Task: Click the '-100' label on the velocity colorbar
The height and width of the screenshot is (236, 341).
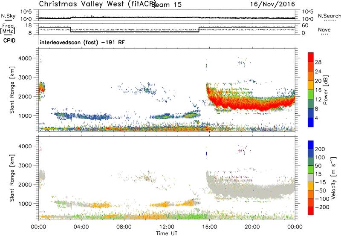Action: point(322,199)
